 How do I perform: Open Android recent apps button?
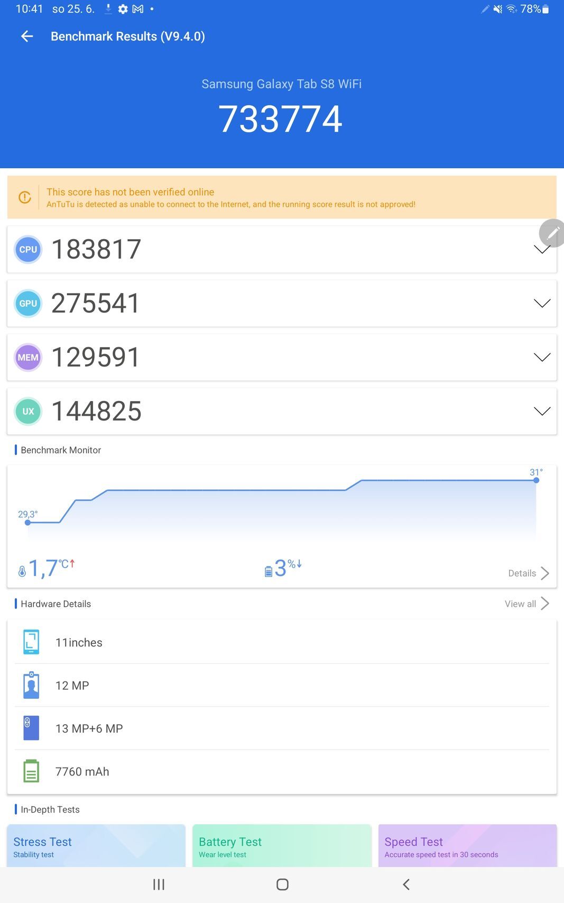pyautogui.click(x=159, y=884)
